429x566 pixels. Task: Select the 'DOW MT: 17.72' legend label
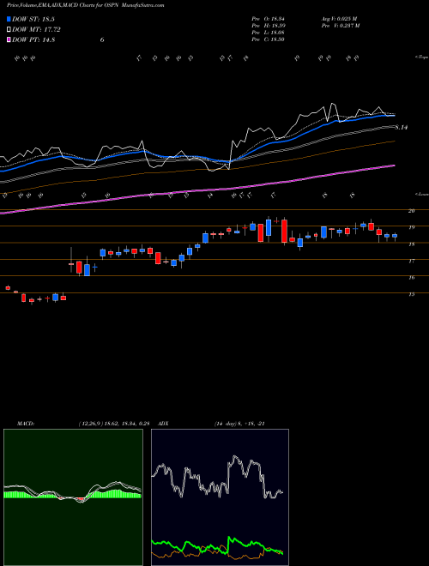36,30
